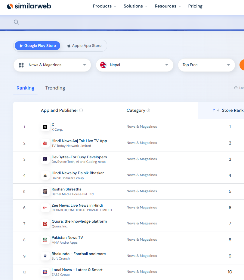Expand the Products menu
Image resolution: width=244 pixels, height=280 pixels.
[104, 6]
